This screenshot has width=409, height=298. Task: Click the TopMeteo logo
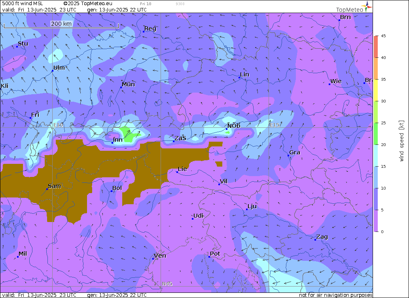tap(354, 7)
